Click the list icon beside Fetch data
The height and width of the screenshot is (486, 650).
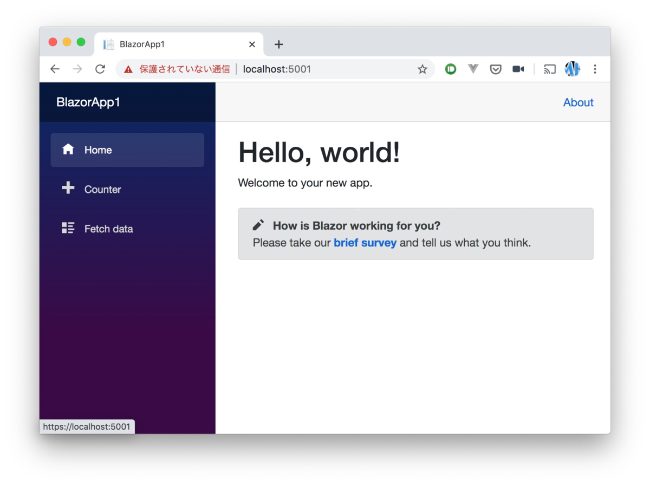pyautogui.click(x=68, y=228)
